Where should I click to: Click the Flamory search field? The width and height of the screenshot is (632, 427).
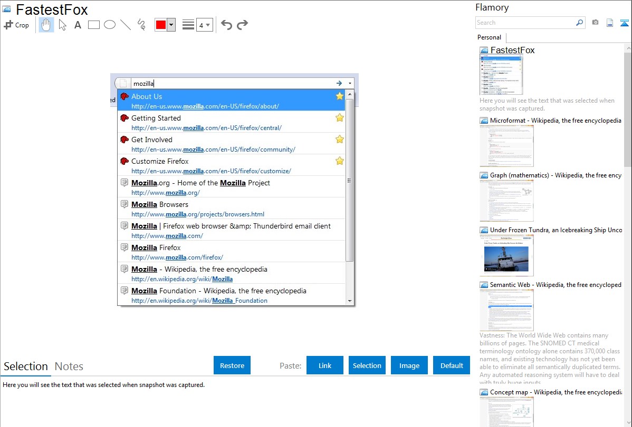[x=525, y=23]
